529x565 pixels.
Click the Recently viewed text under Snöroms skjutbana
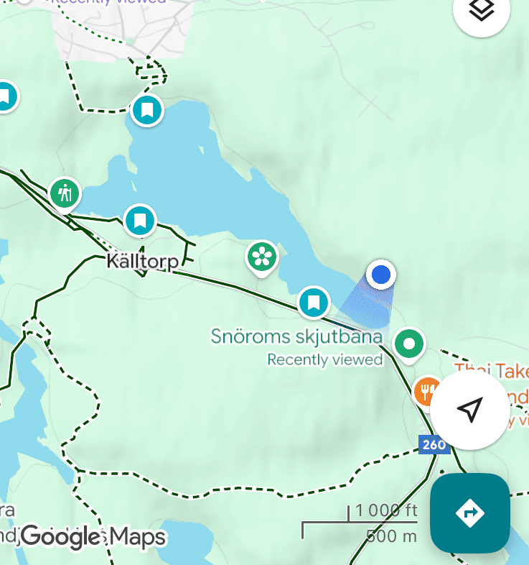coord(325,359)
